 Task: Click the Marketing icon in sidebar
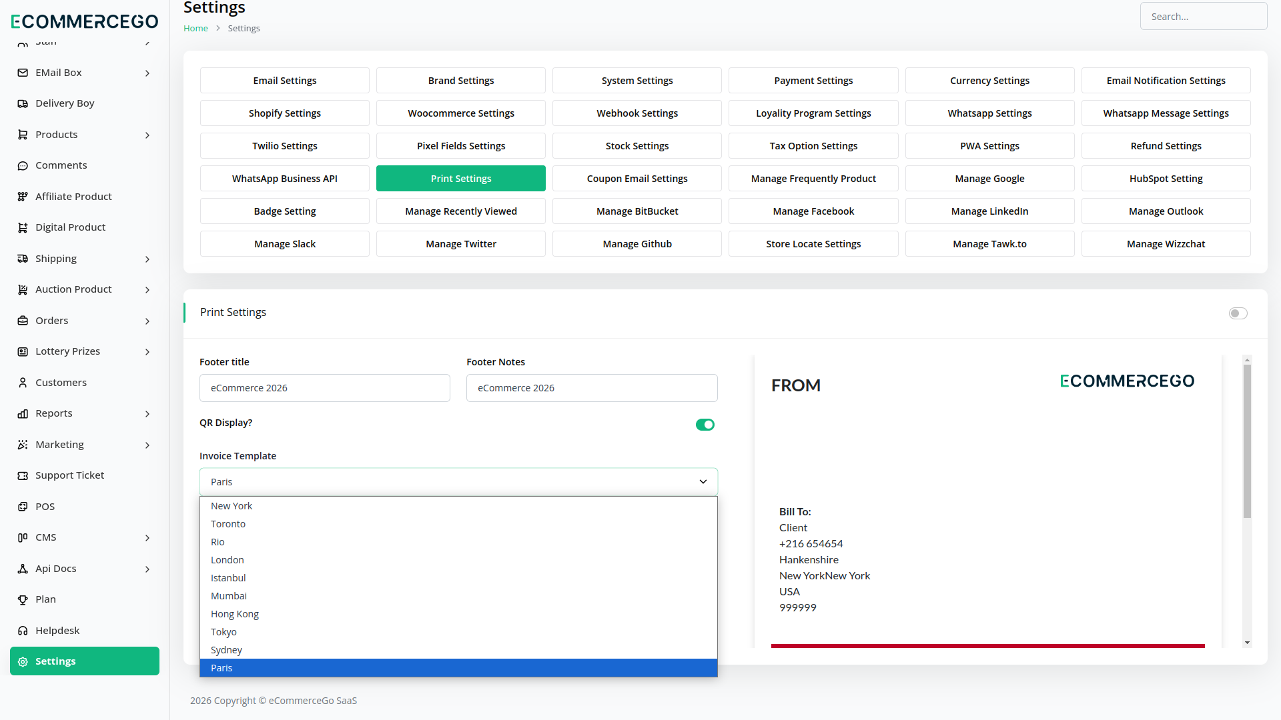click(23, 445)
